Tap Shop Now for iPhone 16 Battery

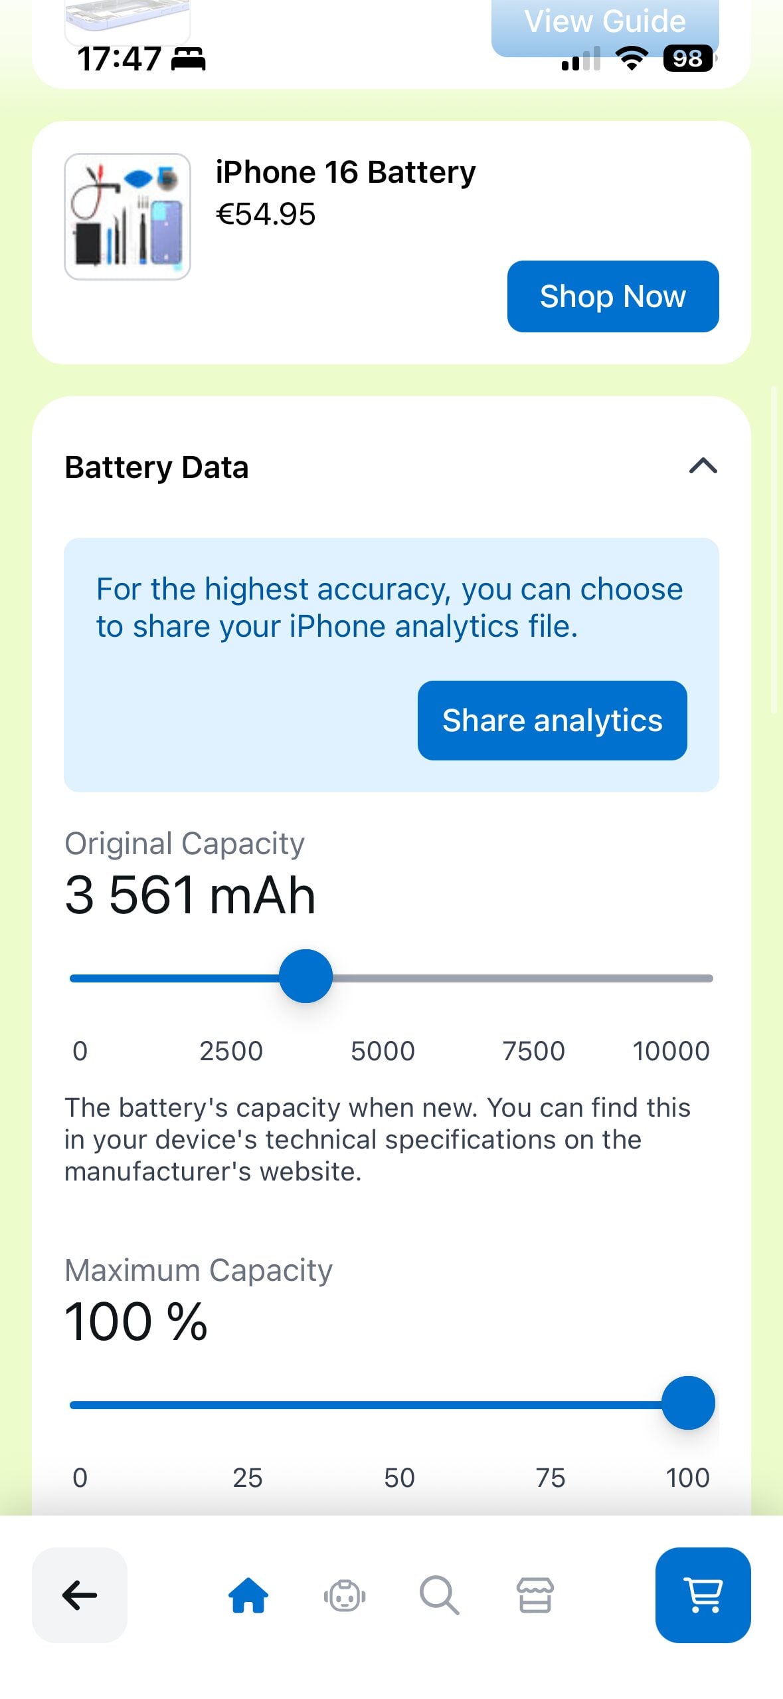612,296
